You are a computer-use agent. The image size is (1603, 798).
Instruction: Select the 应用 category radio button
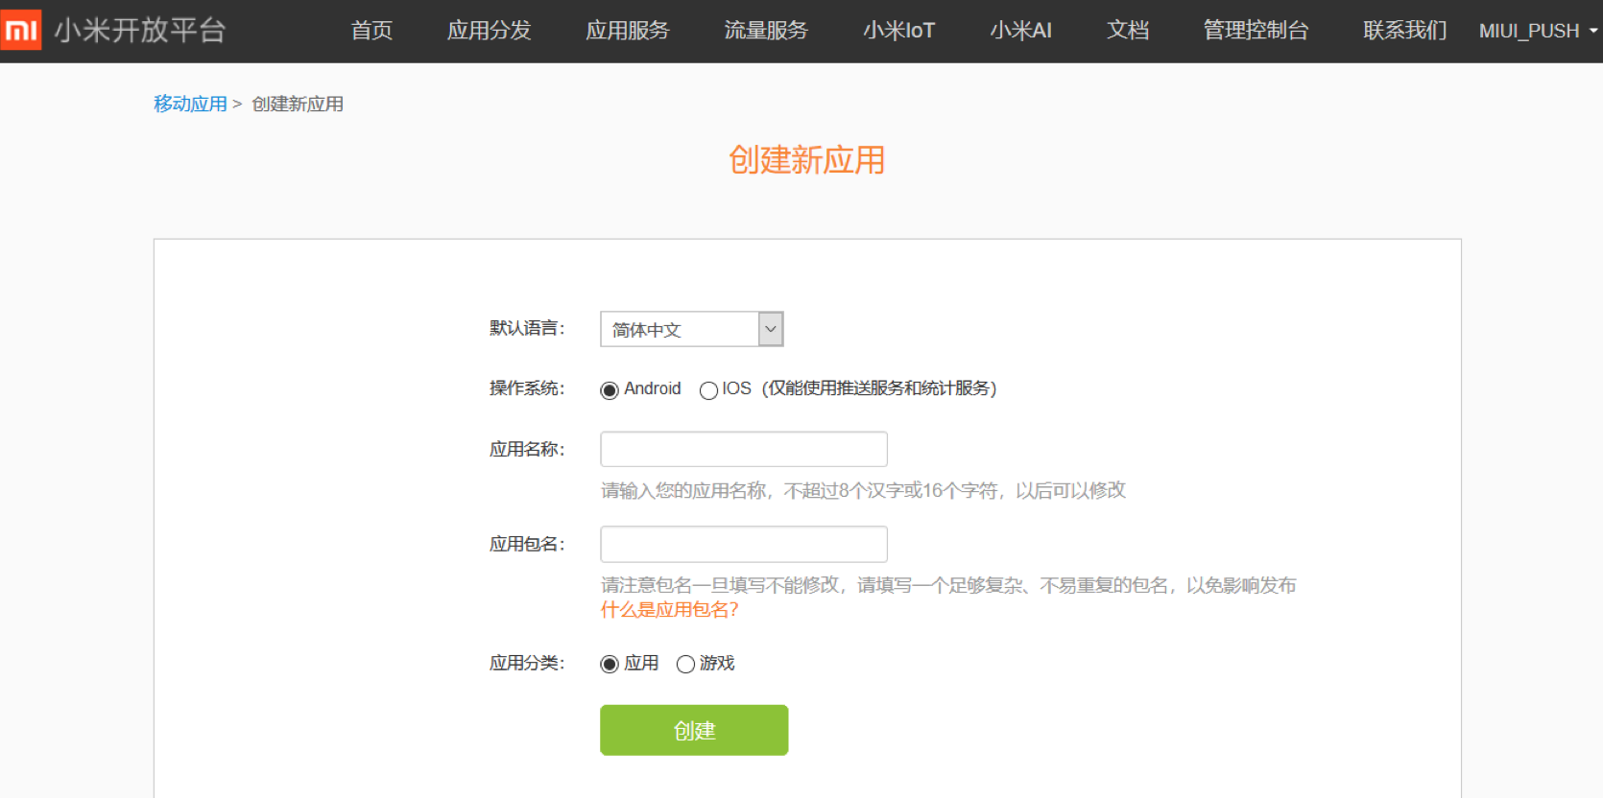coord(609,664)
